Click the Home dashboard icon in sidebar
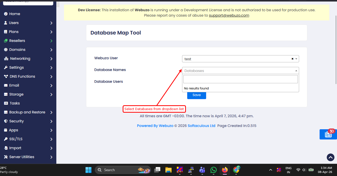This screenshot has height=176, width=337. 6,14
